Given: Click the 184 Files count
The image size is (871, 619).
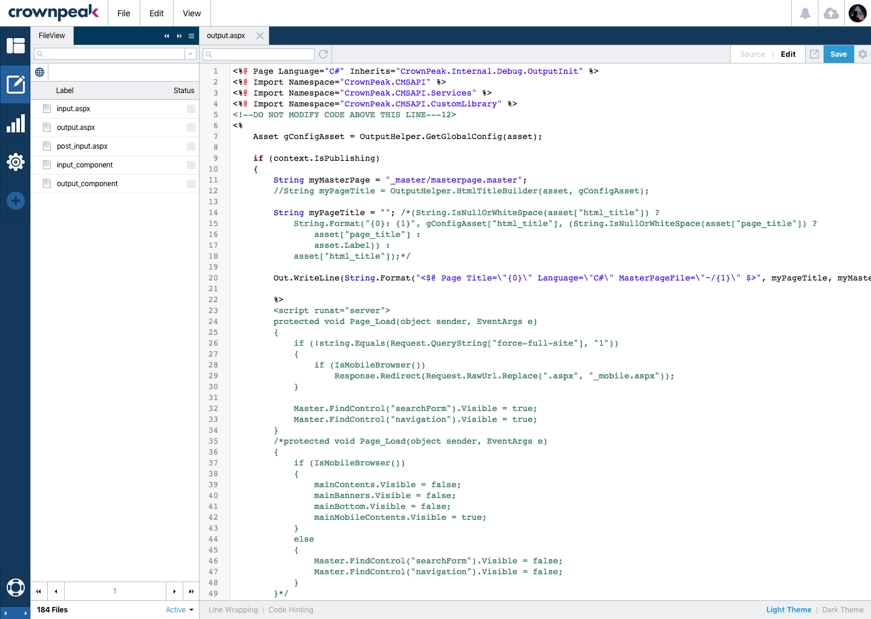Looking at the screenshot, I should [53, 610].
